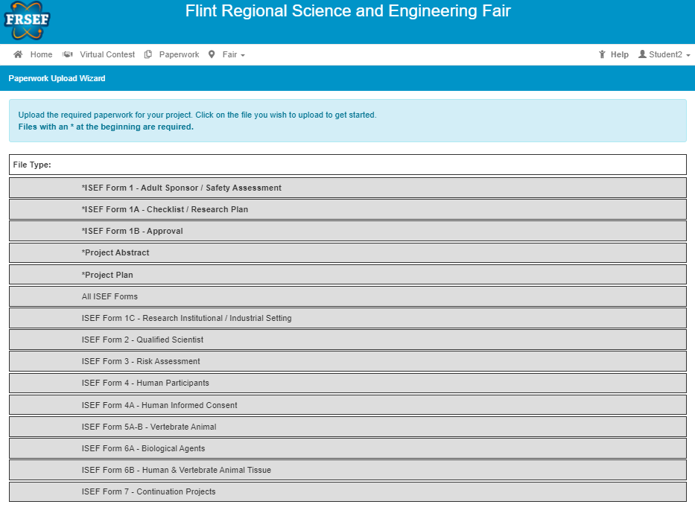Click the Fair map marker icon

tap(212, 54)
